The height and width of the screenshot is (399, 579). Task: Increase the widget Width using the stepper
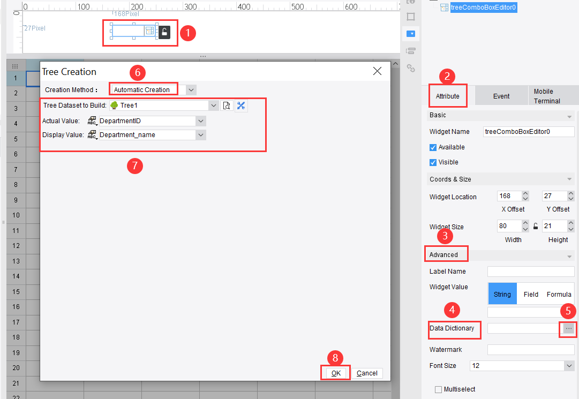[525, 223]
